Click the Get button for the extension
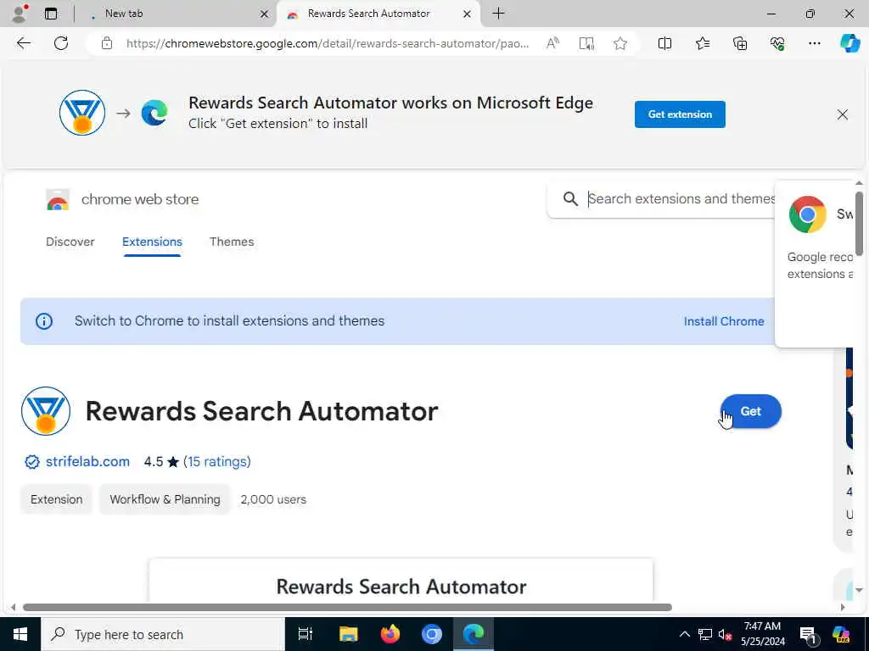 pyautogui.click(x=750, y=411)
